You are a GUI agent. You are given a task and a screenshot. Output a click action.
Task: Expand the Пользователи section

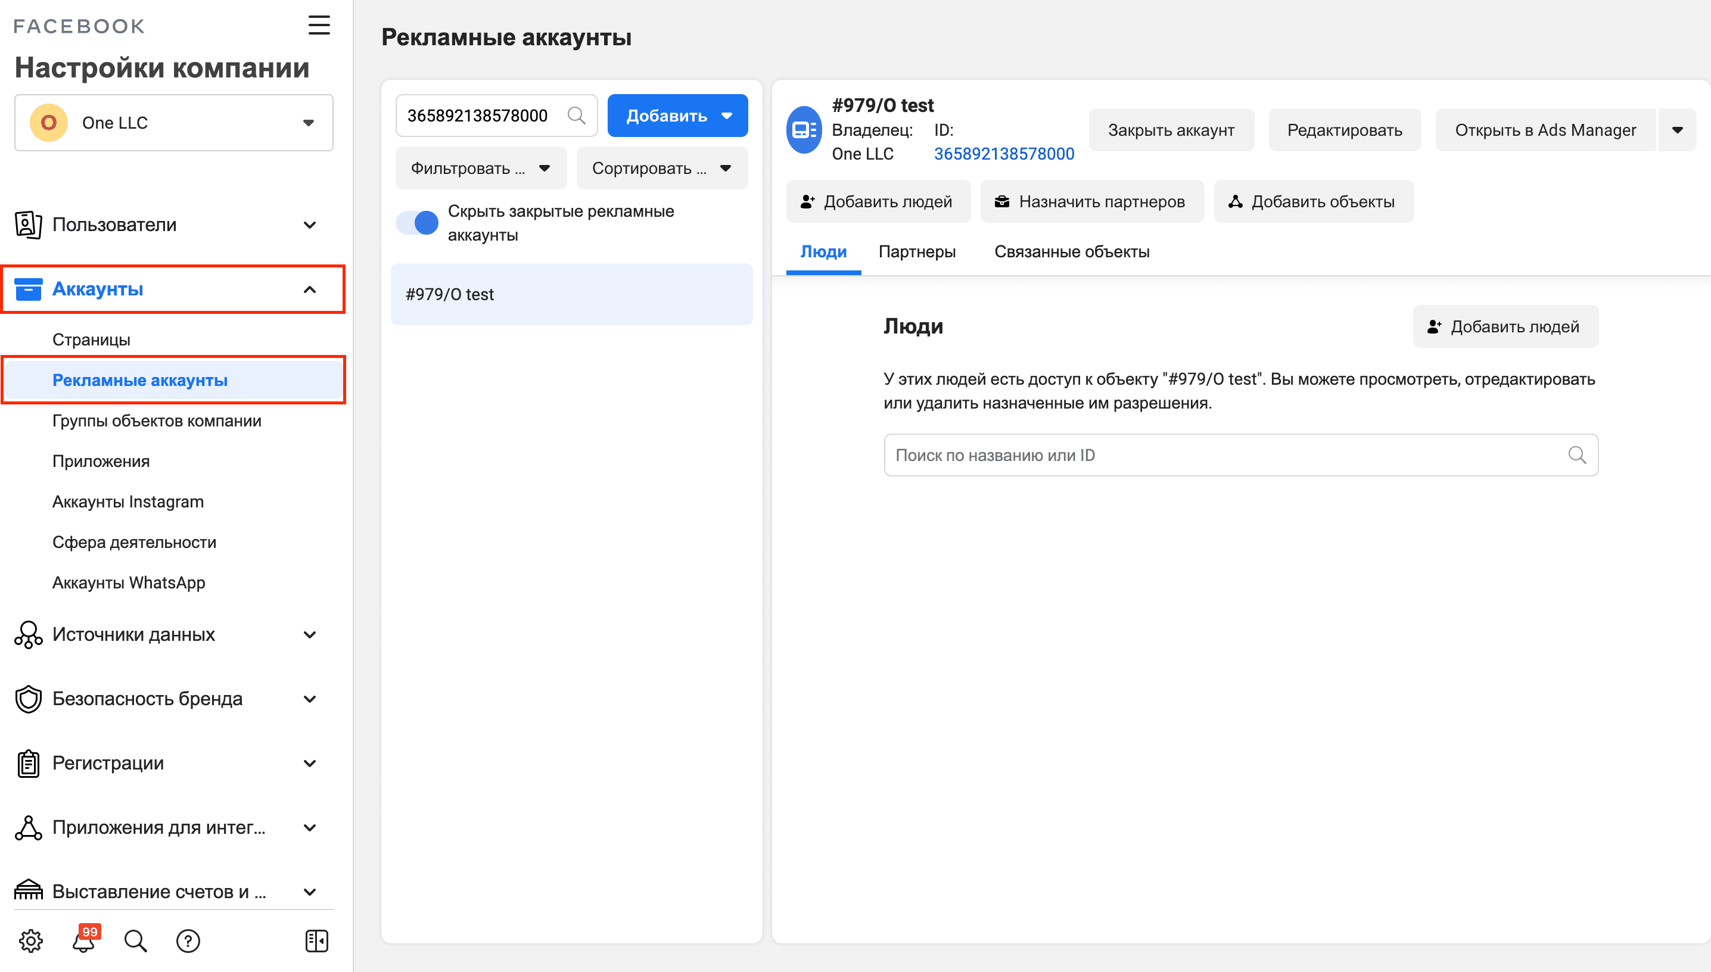(x=310, y=225)
